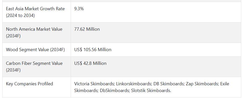Image resolution: width=243 pixels, height=98 pixels.
Task: Click the Slotstik Skimboards company name
Action: click(151, 91)
